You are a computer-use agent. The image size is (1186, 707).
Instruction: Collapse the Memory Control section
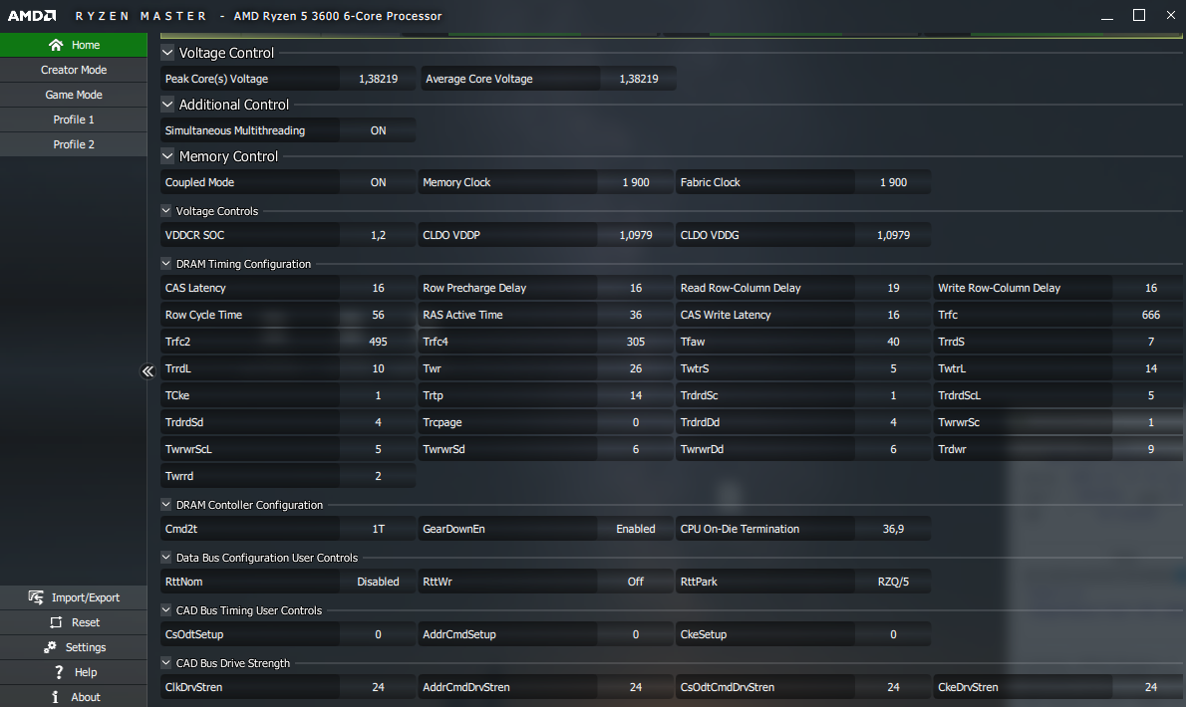click(x=167, y=156)
